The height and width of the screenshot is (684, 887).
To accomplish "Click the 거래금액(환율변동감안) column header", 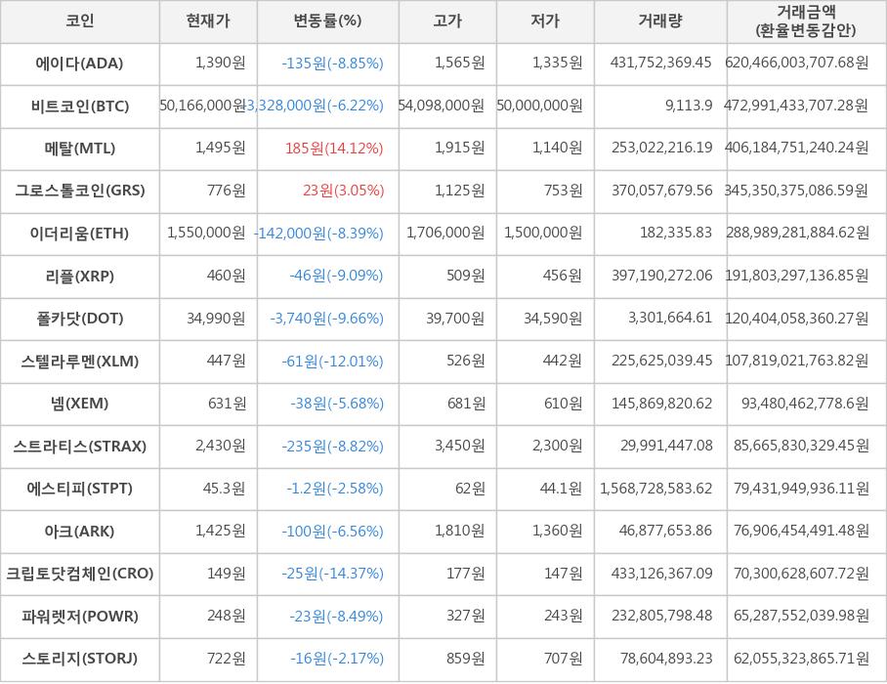I will 806,21.
